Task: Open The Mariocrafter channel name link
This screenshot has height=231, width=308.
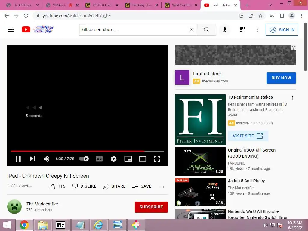Action: (x=42, y=204)
